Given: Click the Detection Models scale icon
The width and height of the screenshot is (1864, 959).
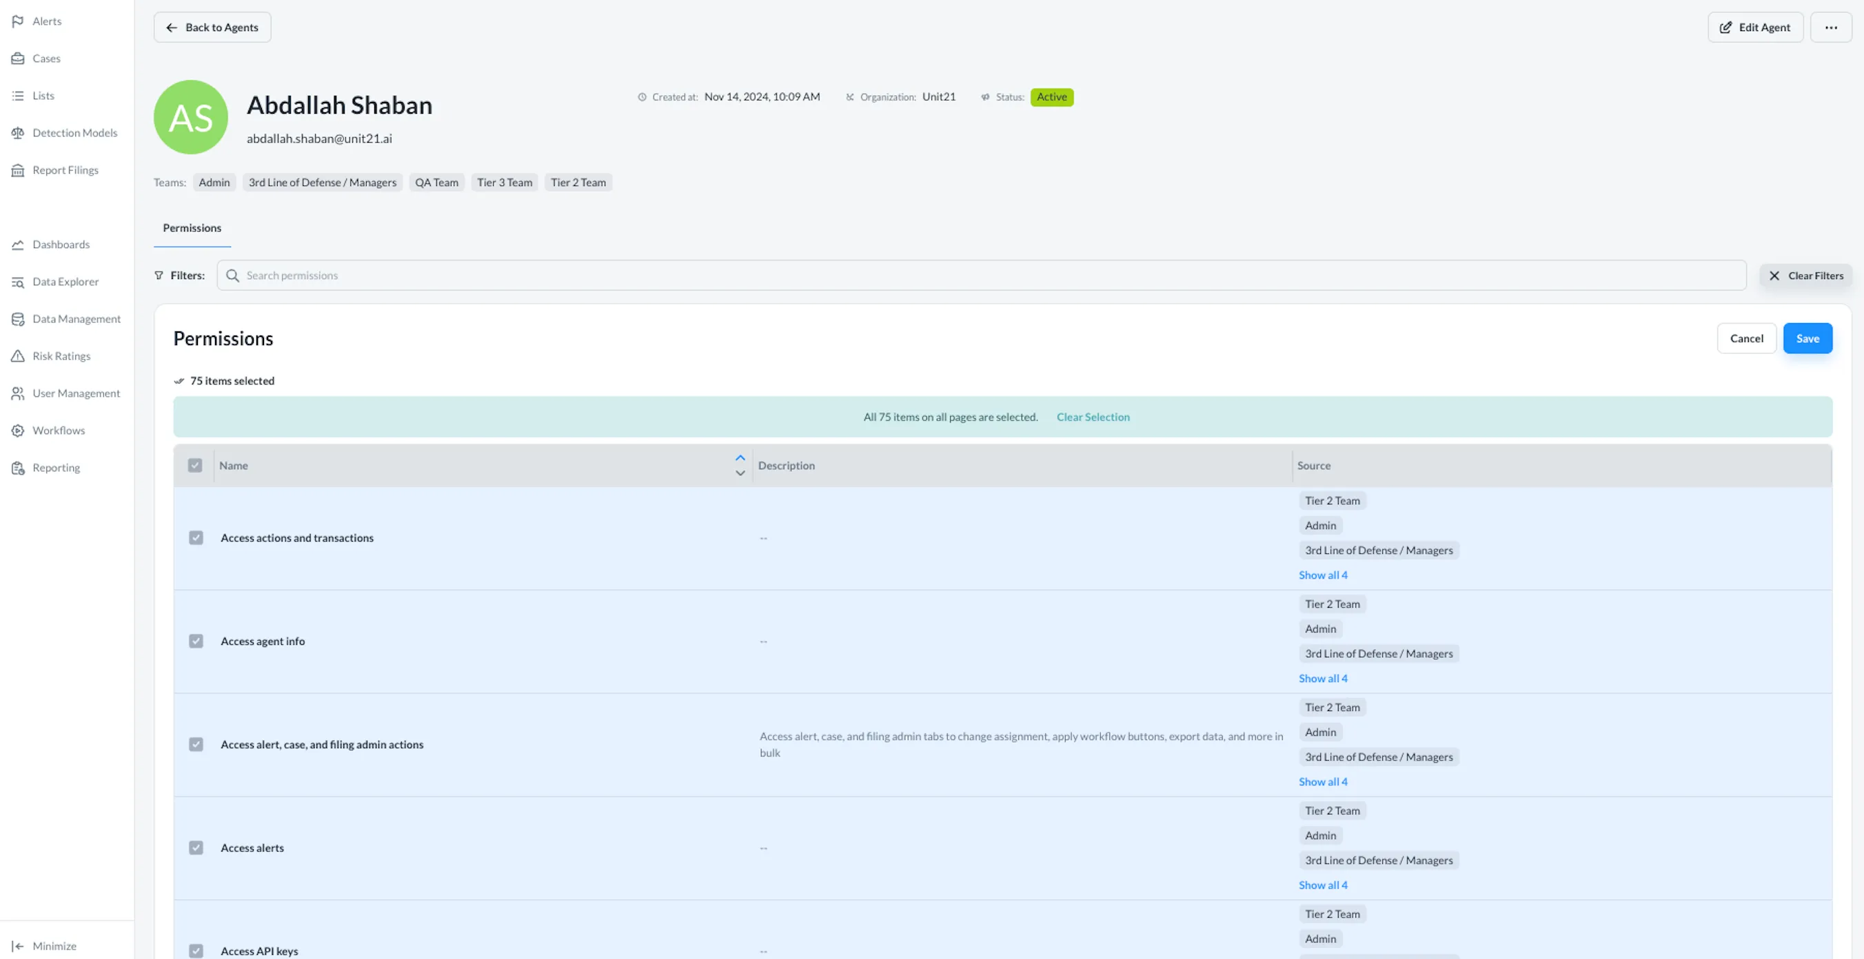Looking at the screenshot, I should point(18,133).
